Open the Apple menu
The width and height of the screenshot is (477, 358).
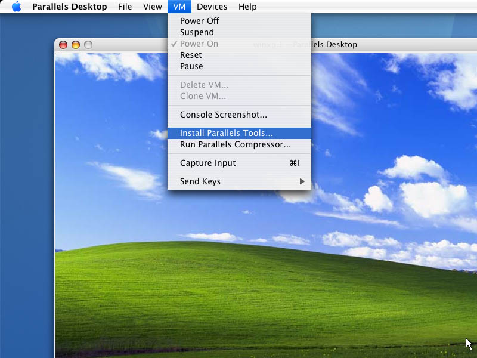[x=16, y=7]
